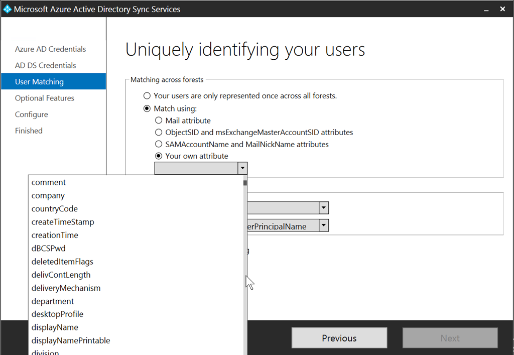This screenshot has width=514, height=355.
Task: Select 'Your own attribute' radio button
Action: point(159,156)
